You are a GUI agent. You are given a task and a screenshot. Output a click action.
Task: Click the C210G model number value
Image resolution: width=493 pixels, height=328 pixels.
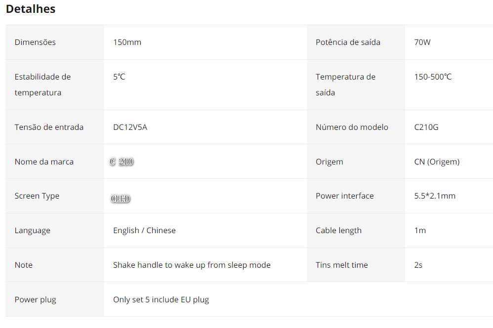(x=426, y=127)
